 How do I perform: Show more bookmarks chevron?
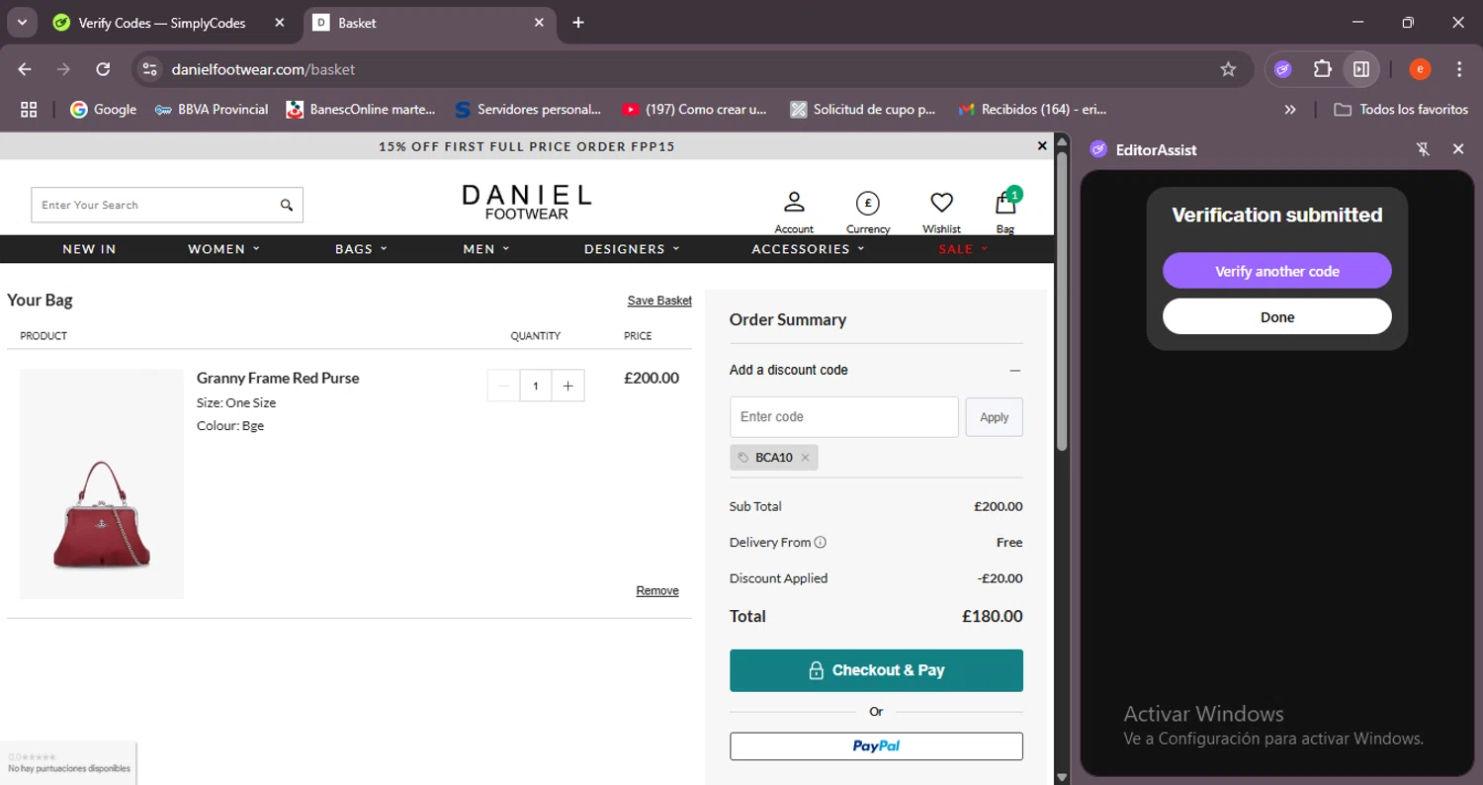[1290, 110]
